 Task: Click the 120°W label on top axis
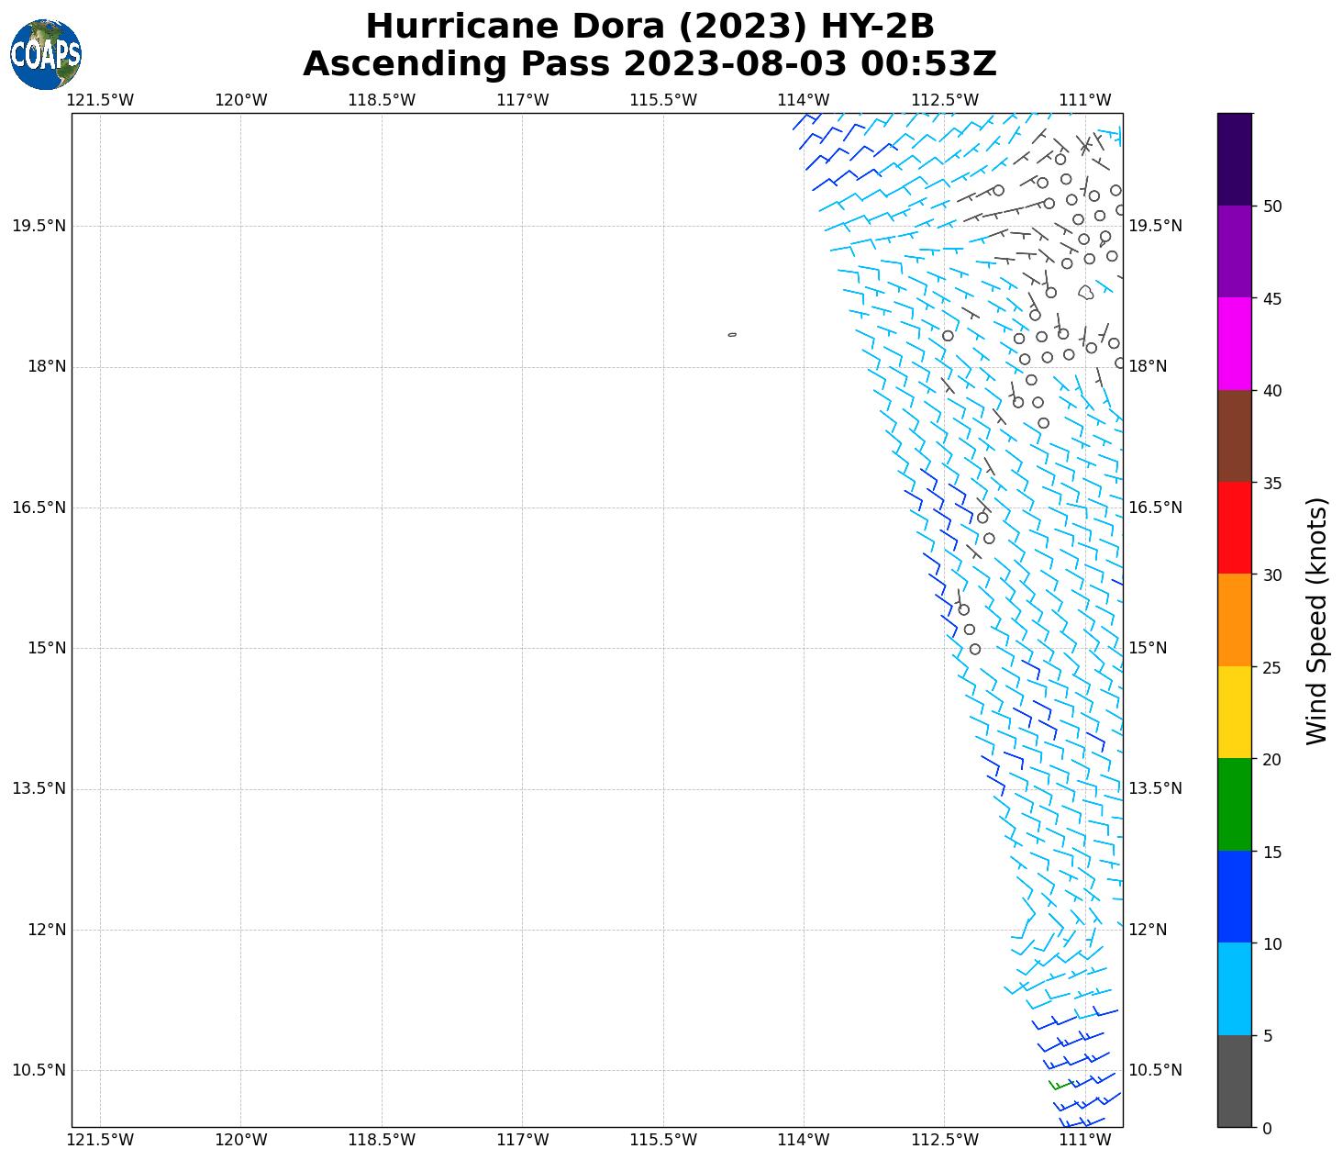(x=241, y=100)
